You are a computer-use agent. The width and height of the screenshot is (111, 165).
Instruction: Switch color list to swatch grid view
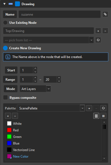103,116
